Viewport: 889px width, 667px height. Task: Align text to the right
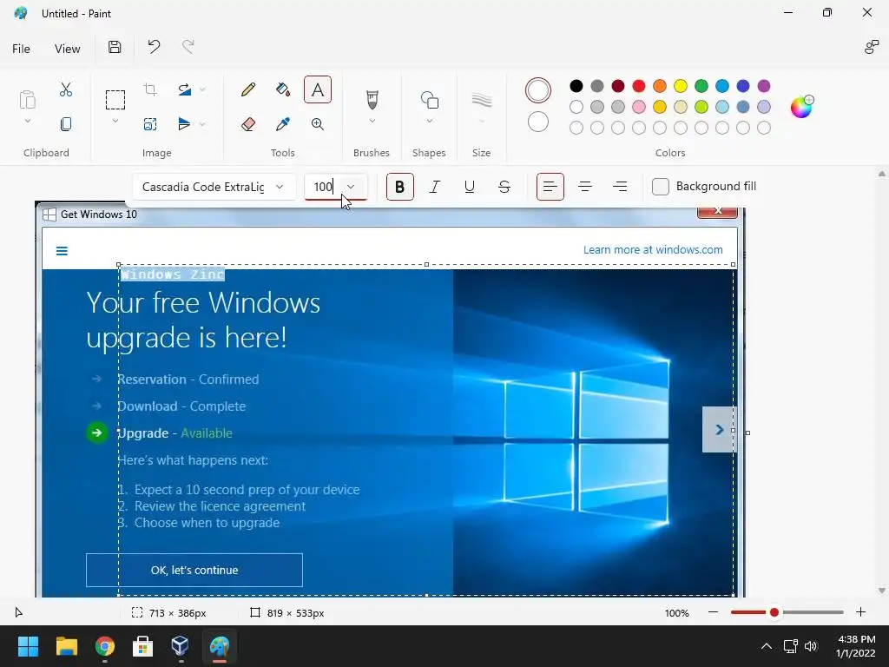(x=620, y=187)
